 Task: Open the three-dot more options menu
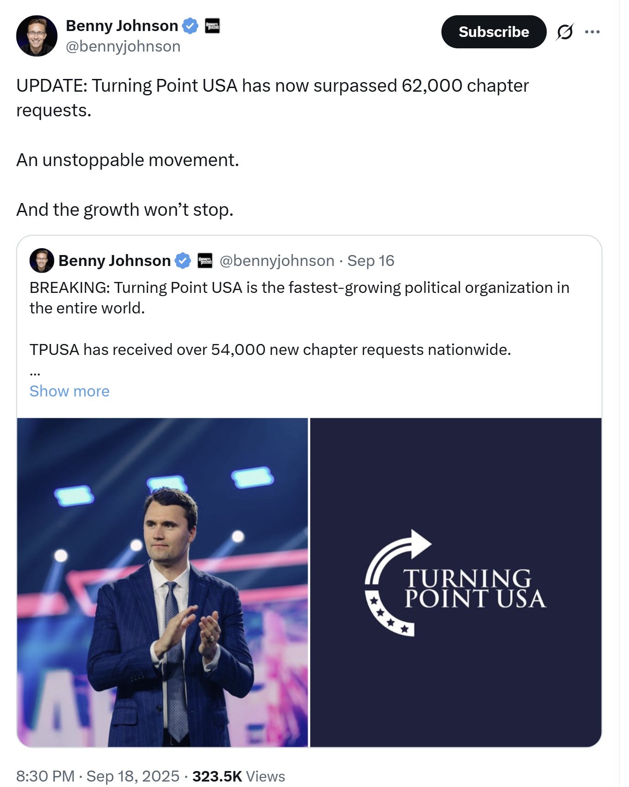coord(592,32)
